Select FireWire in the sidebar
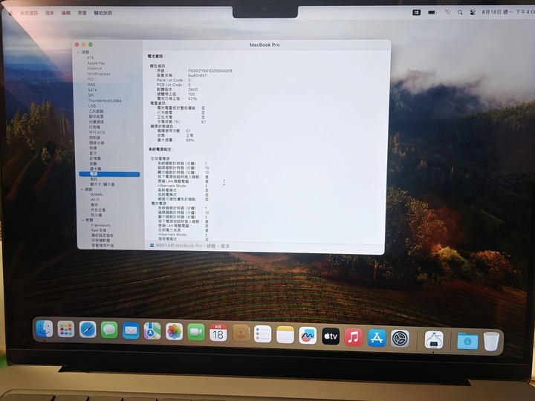 pos(94,68)
